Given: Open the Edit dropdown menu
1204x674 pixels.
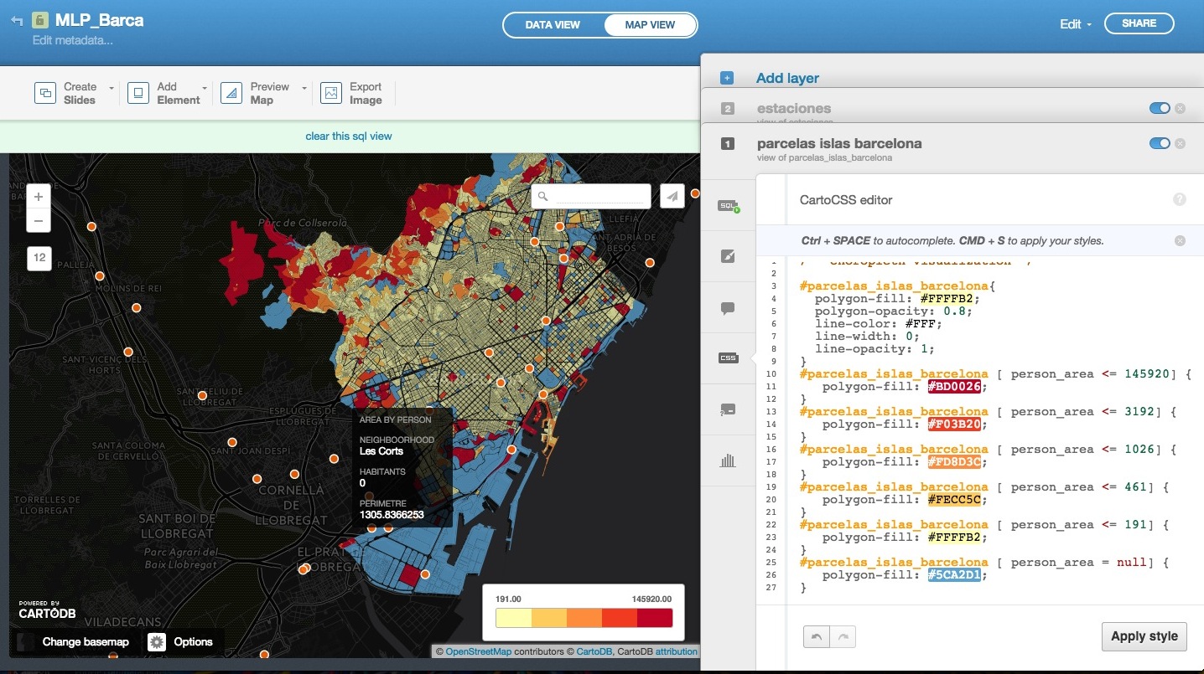Looking at the screenshot, I should [x=1074, y=23].
